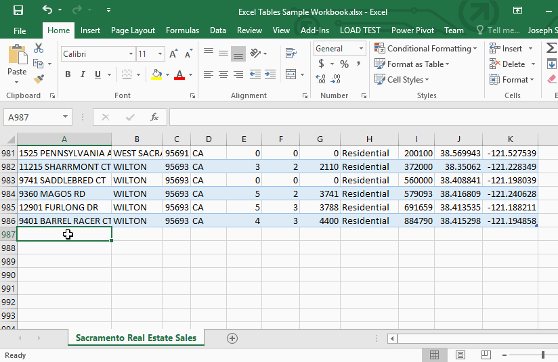Toggle Wrap Text
558x362 pixels.
click(291, 53)
